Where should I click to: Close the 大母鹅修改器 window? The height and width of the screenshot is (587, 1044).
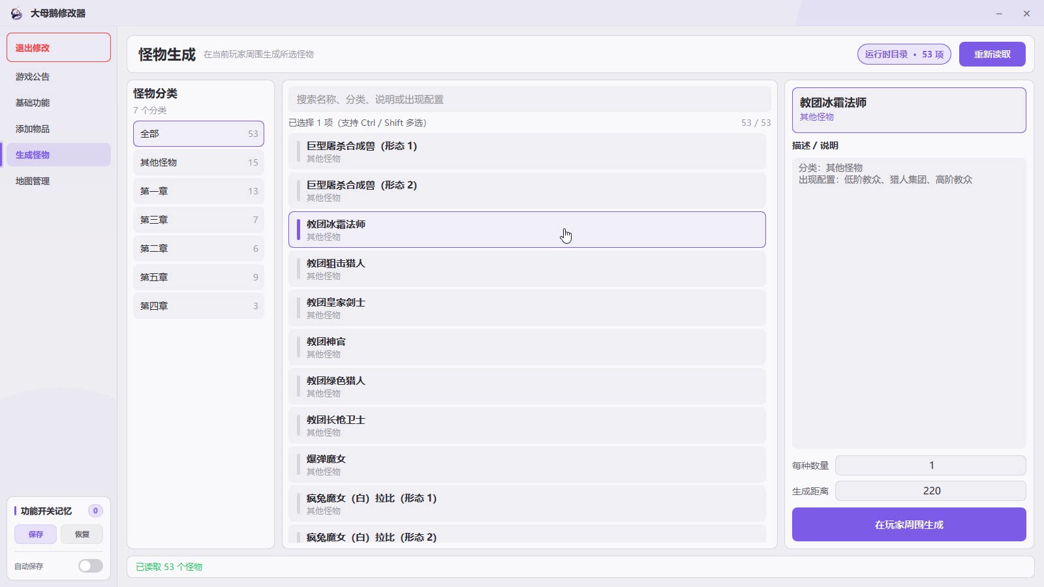[x=1026, y=13]
